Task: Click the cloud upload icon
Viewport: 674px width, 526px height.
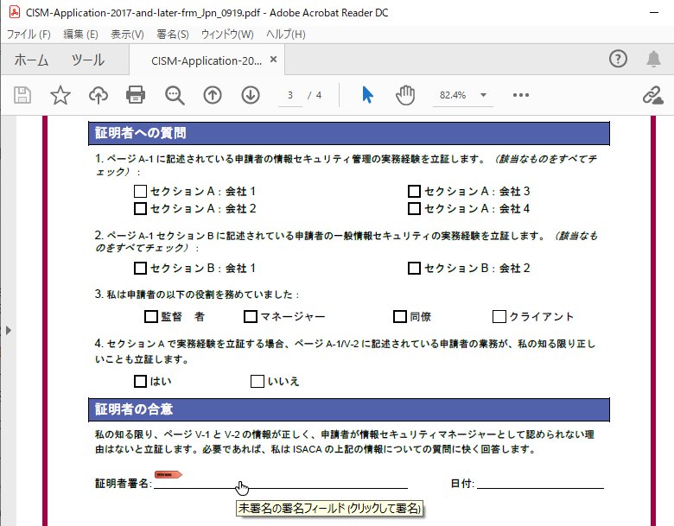Action: (98, 95)
